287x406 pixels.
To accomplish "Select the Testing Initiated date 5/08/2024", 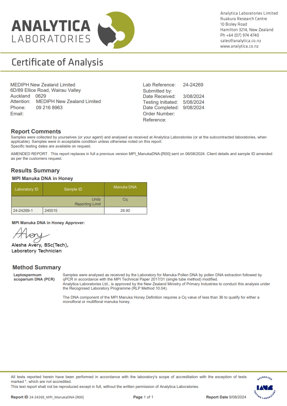I will [x=194, y=102].
